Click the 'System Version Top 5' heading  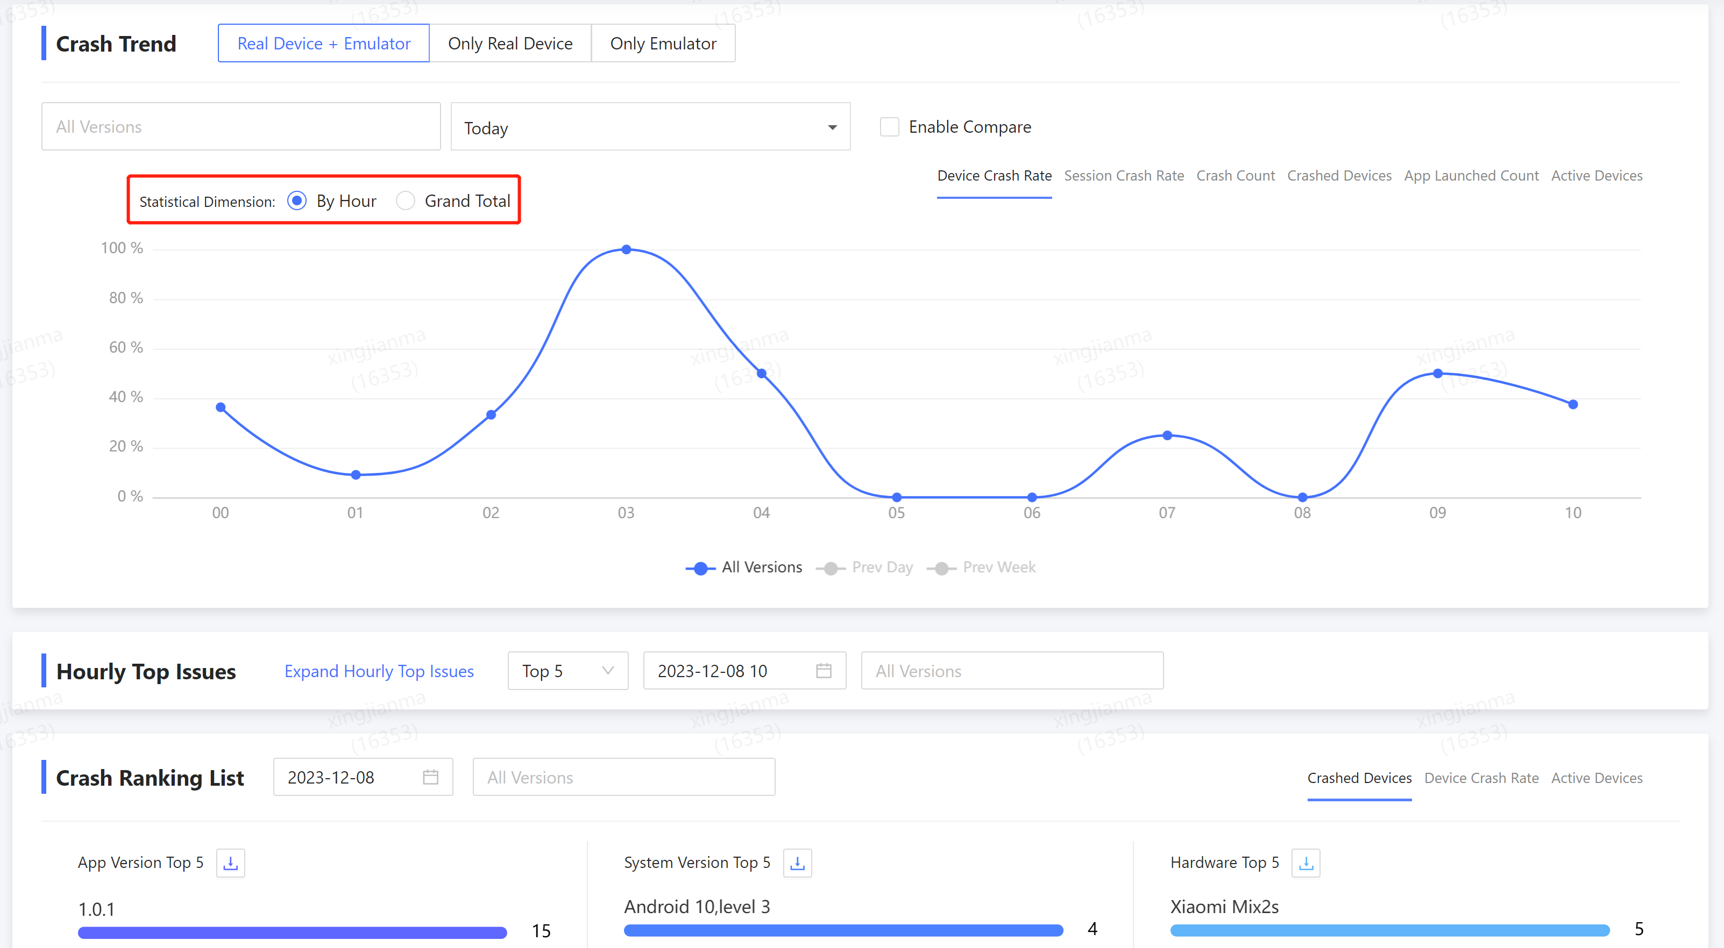tap(697, 863)
